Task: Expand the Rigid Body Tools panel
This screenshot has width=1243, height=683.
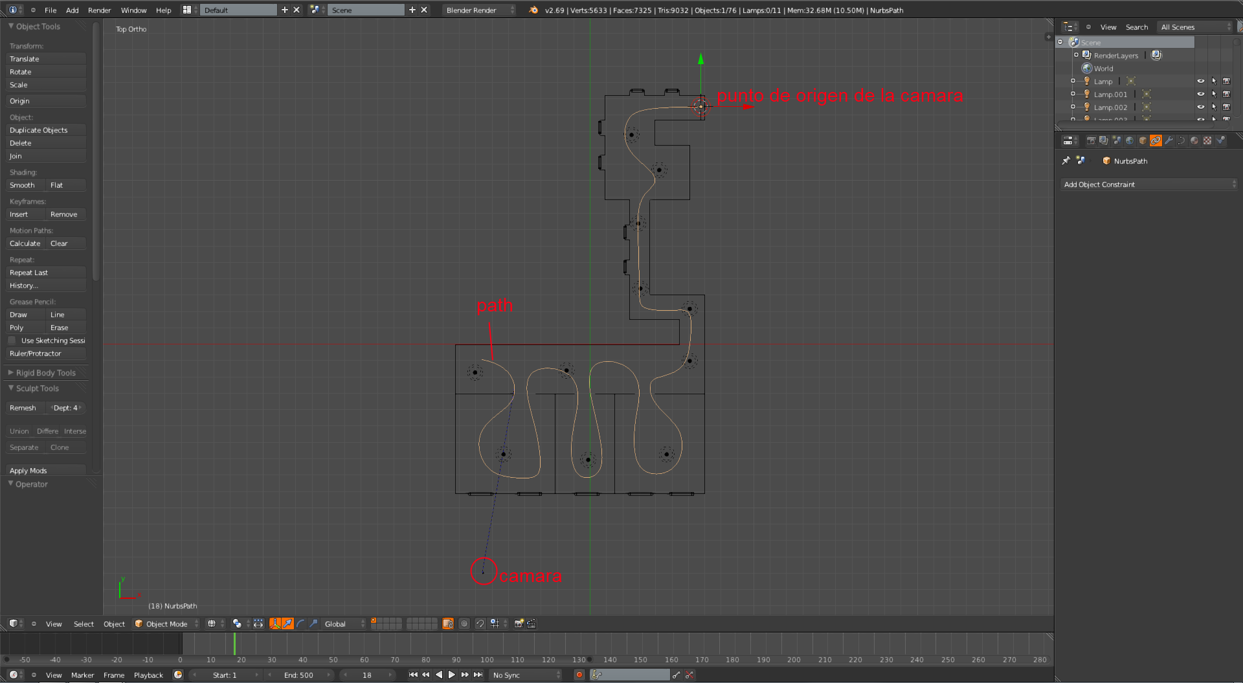Action: pyautogui.click(x=45, y=373)
